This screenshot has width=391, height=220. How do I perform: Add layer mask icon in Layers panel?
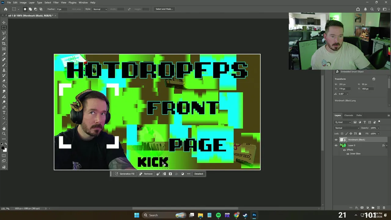(x=362, y=208)
